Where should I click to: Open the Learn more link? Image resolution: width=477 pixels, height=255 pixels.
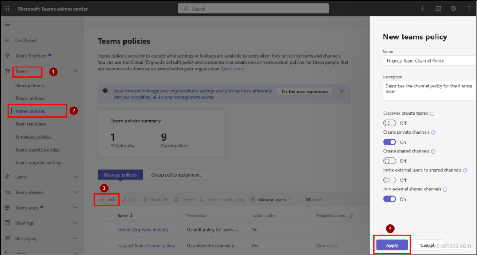[x=233, y=69]
